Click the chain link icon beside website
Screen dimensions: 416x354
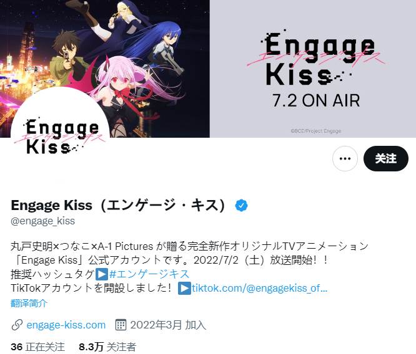tap(17, 325)
